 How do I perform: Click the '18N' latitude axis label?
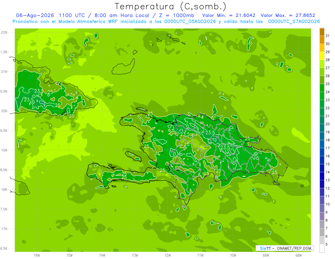(4, 189)
